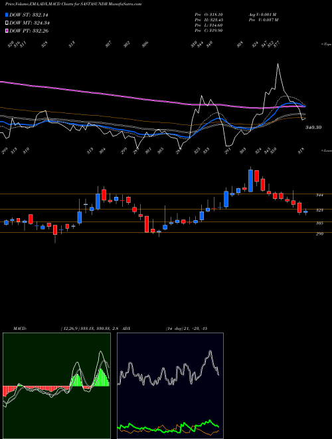
Task: Select the DOW PT: 332.26 label
Action: coord(29,31)
